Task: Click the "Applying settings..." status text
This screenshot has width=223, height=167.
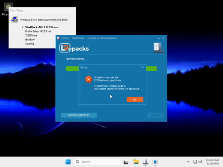Action: [76, 59]
